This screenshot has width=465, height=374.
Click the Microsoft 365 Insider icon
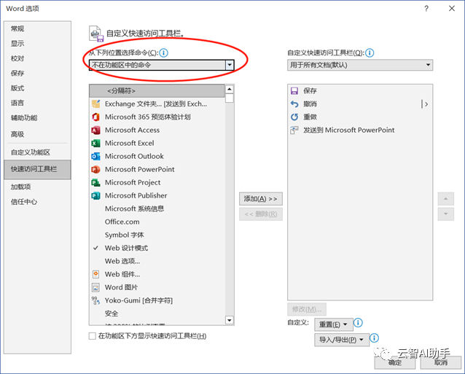click(95, 117)
